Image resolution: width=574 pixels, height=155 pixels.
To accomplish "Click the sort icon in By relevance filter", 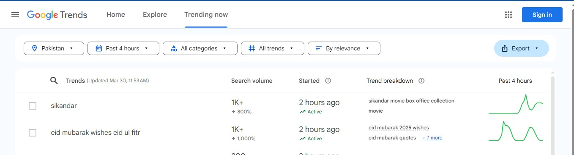I will [319, 48].
